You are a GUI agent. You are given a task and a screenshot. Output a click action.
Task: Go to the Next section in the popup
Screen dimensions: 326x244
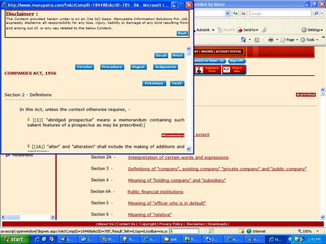coord(177,83)
